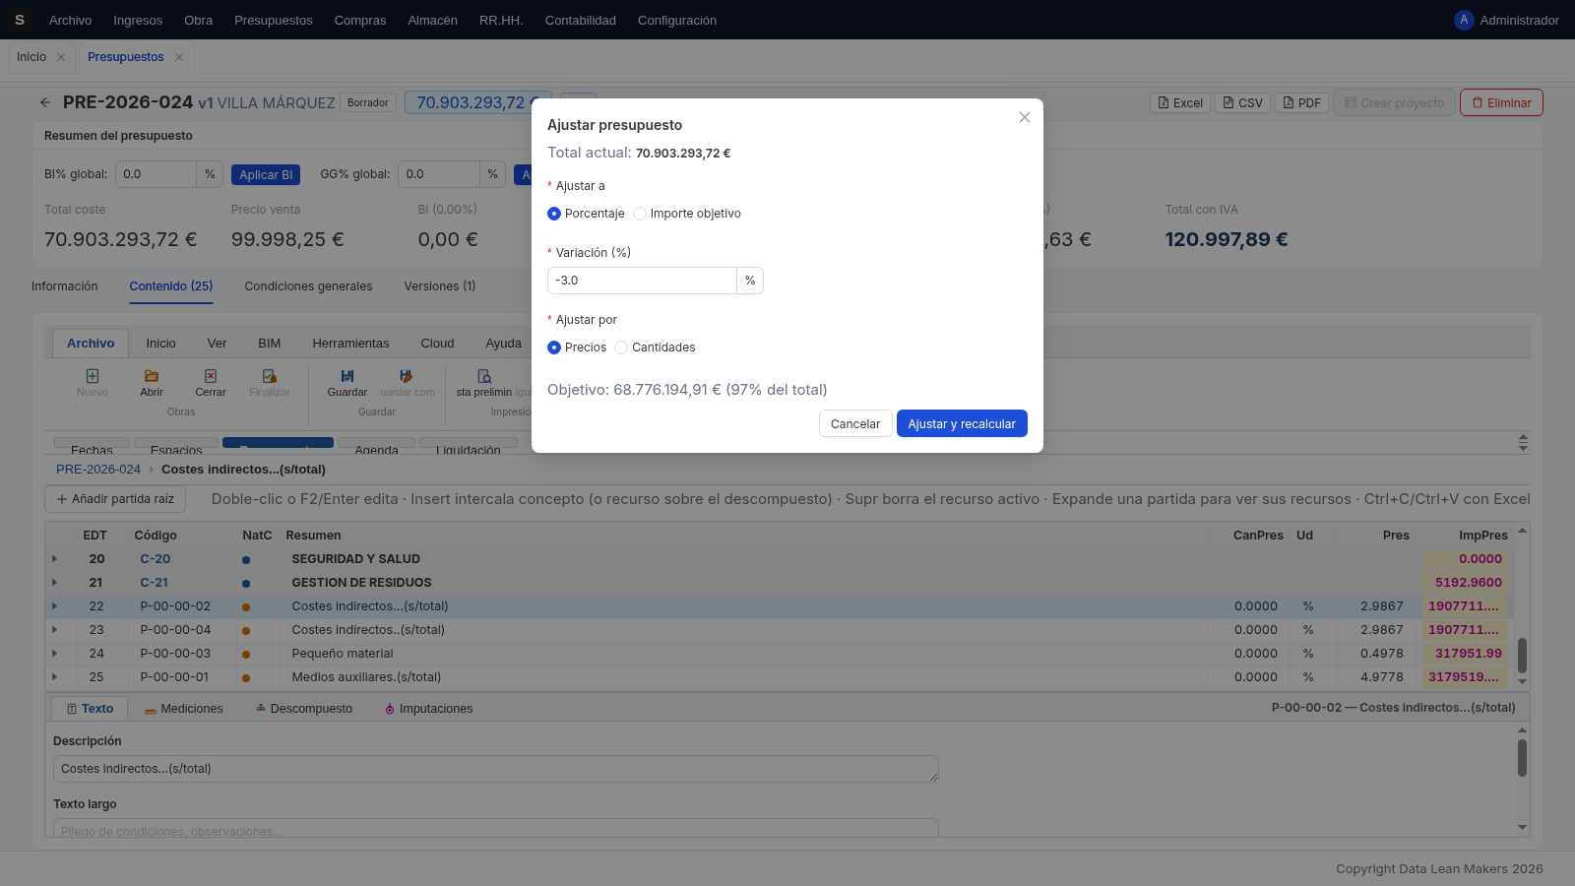The image size is (1575, 886).
Task: Expand the Medios auxiliares row
Action: click(x=55, y=677)
